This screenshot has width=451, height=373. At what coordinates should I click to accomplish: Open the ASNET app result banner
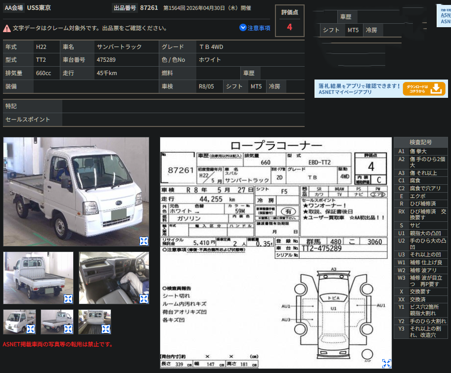[x=381, y=89]
